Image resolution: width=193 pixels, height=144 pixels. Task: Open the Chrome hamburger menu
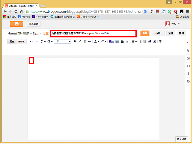click(188, 11)
